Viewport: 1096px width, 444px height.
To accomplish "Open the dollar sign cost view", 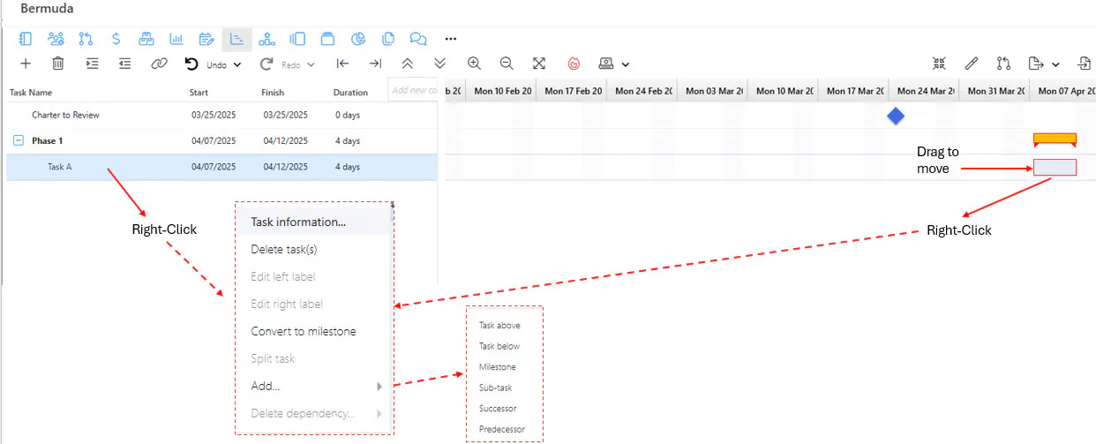I will (x=116, y=39).
